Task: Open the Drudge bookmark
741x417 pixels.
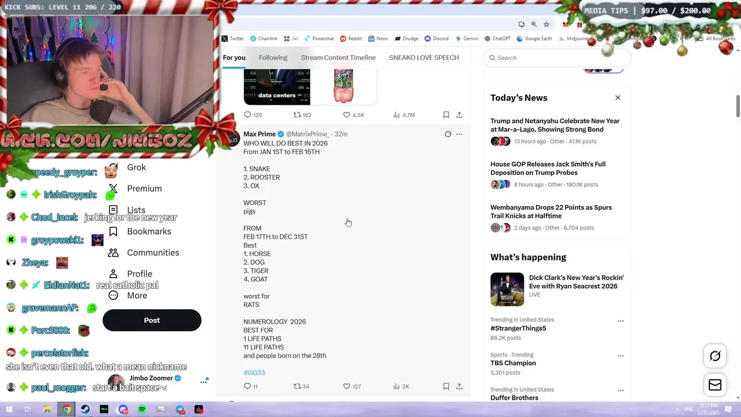Action: [x=406, y=39]
